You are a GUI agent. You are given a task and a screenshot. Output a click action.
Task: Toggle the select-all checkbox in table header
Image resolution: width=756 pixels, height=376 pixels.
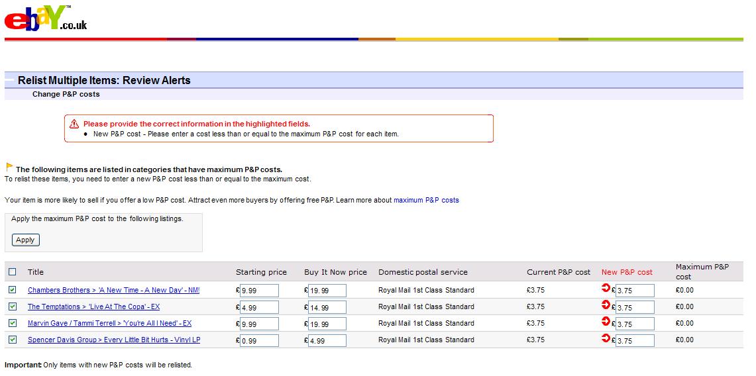13,272
